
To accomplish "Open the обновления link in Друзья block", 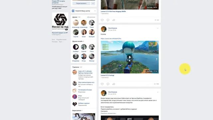I will tap(91, 17).
